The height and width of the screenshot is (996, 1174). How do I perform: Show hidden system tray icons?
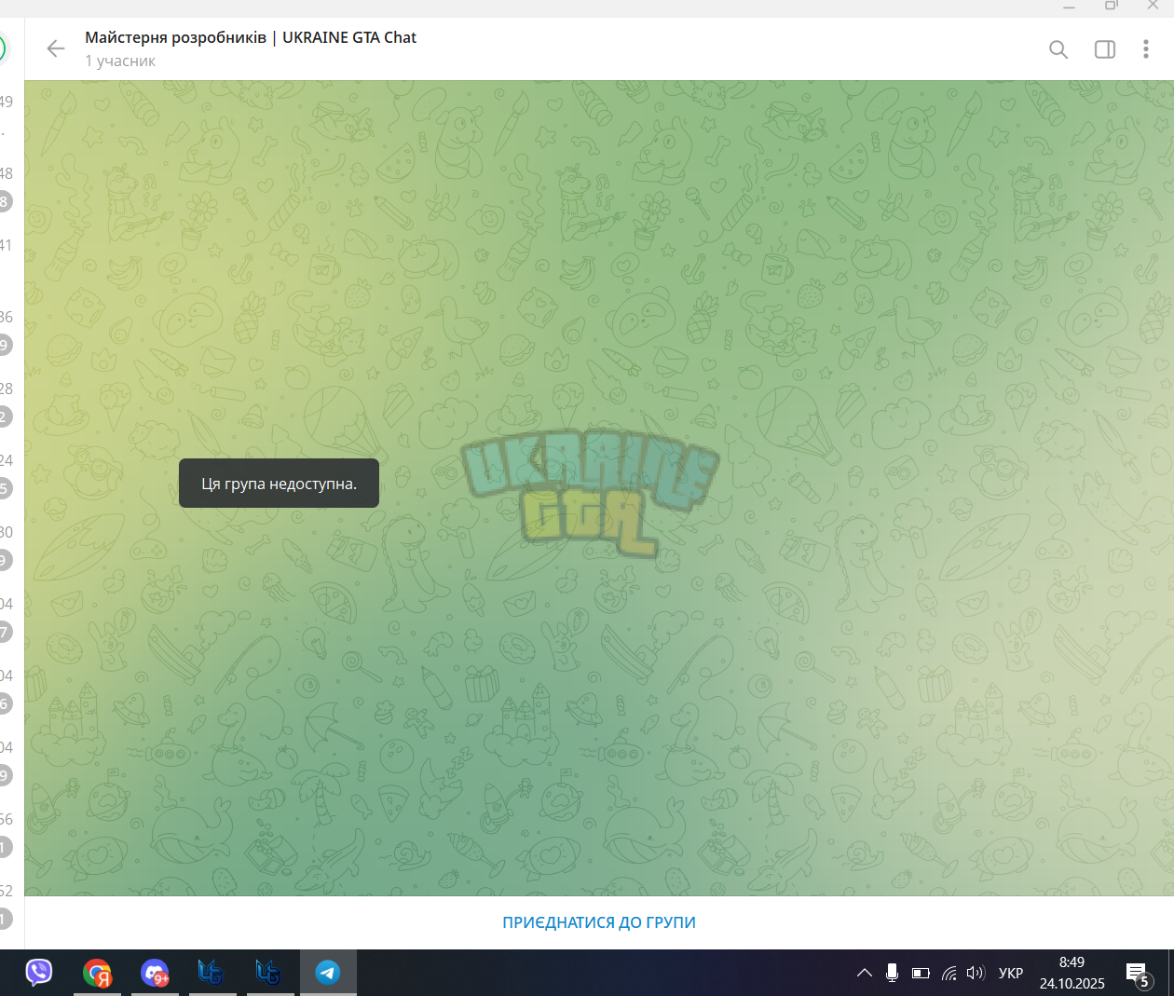(x=865, y=973)
